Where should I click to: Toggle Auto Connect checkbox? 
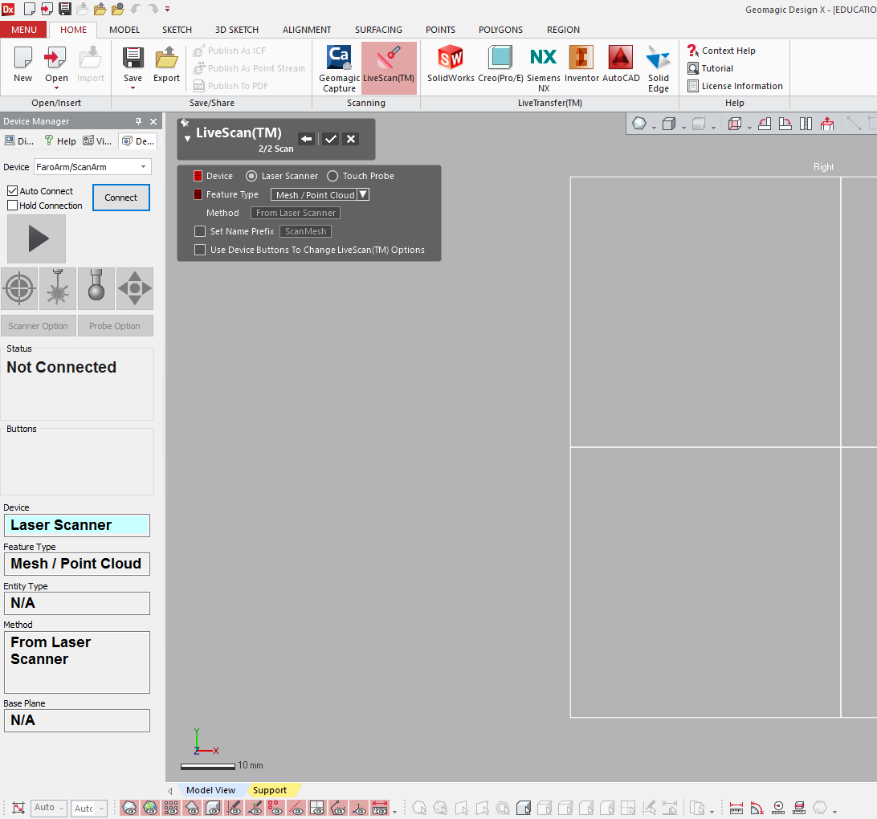tap(12, 190)
